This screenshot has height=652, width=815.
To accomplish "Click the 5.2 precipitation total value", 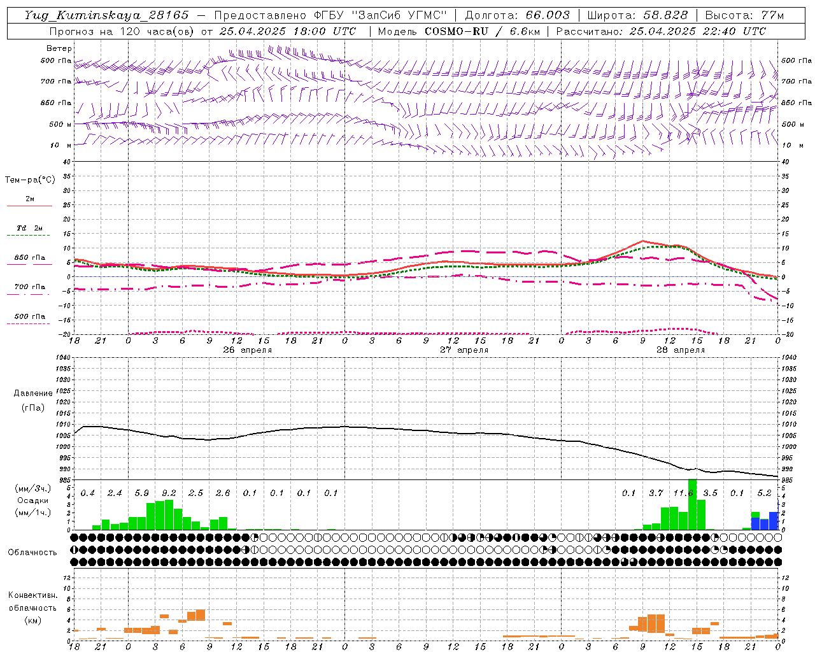I will [x=764, y=493].
